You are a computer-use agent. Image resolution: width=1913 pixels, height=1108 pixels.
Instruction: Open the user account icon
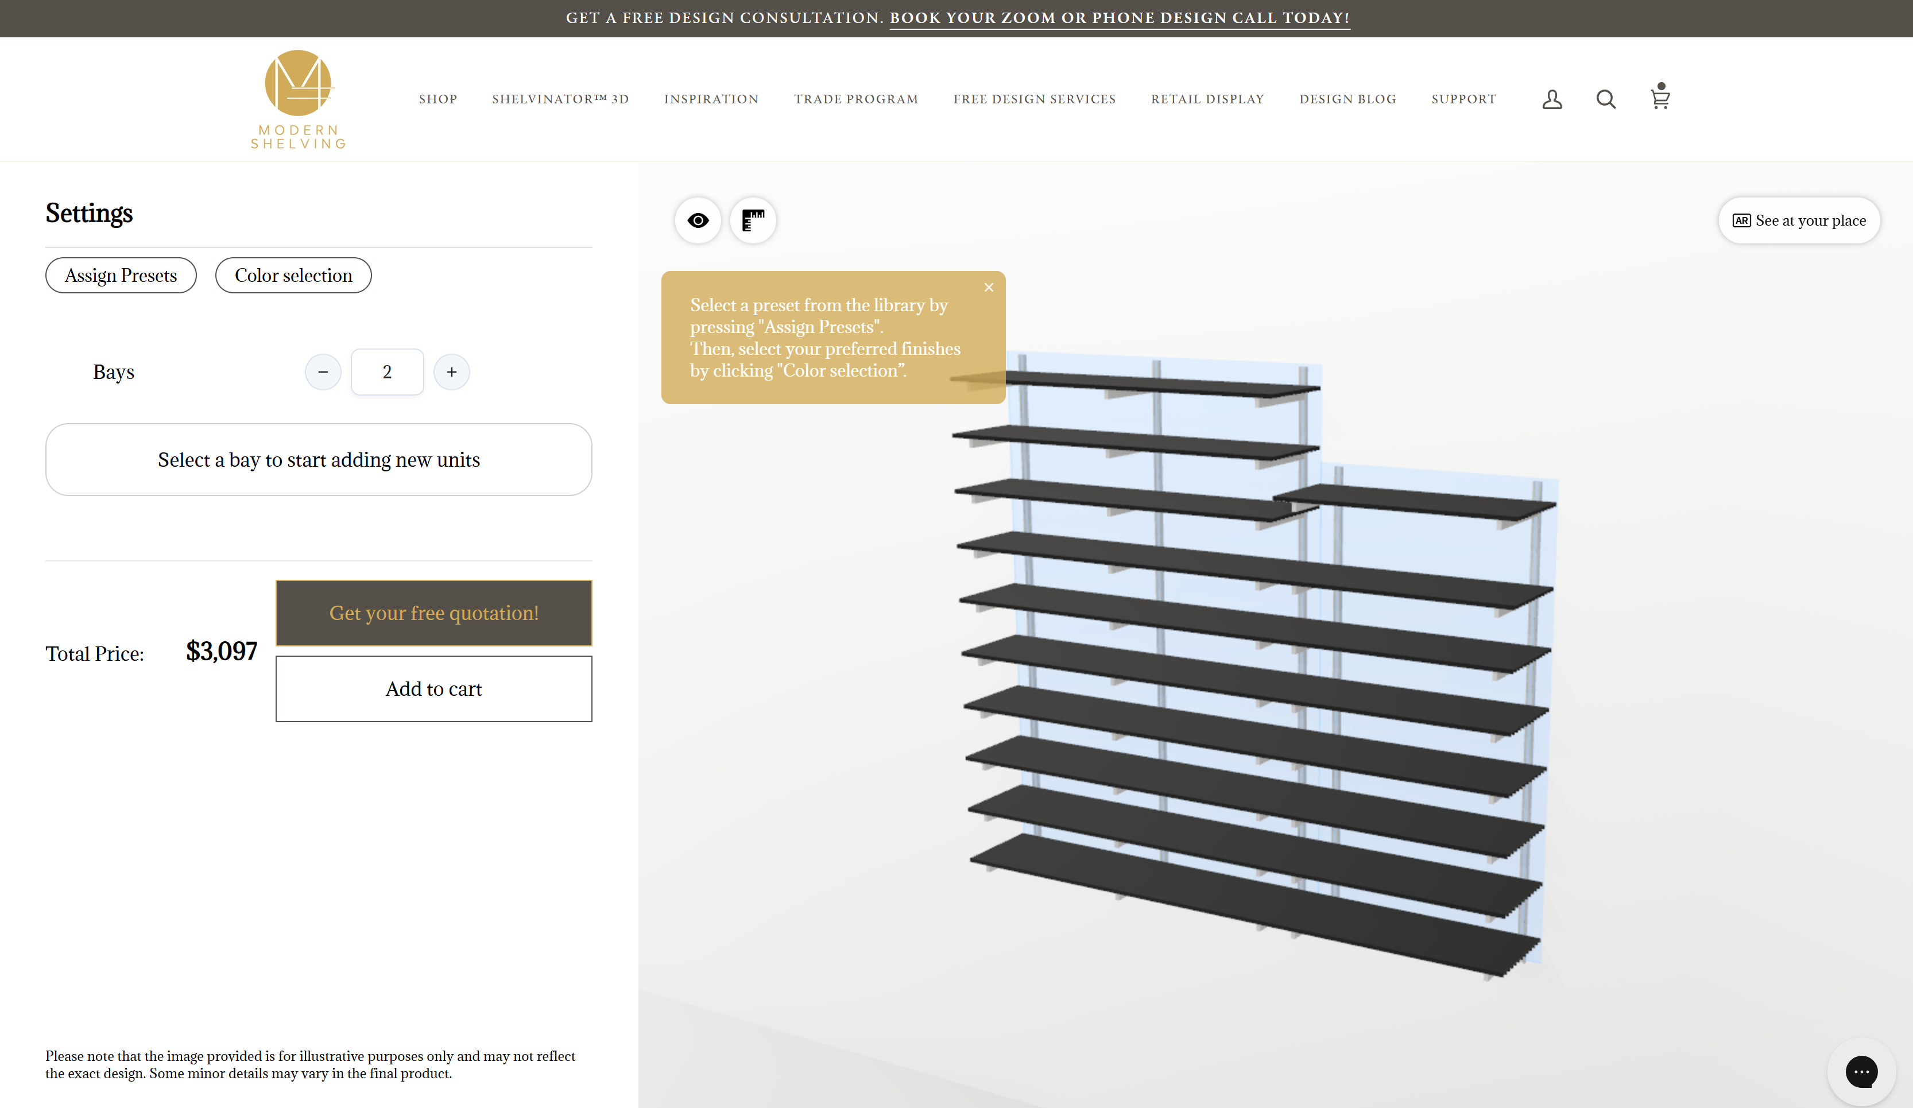coord(1552,99)
